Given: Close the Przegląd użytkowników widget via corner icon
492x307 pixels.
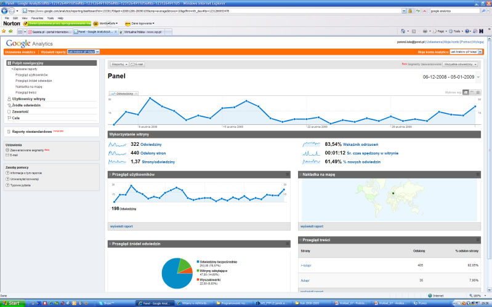Looking at the screenshot, I should tap(287, 174).
